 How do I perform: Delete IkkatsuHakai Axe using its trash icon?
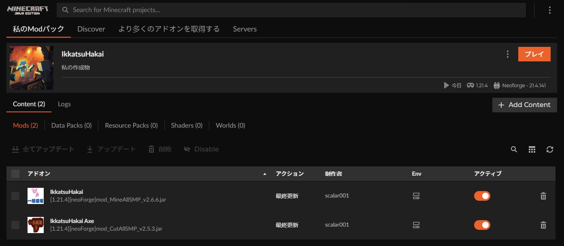click(543, 225)
